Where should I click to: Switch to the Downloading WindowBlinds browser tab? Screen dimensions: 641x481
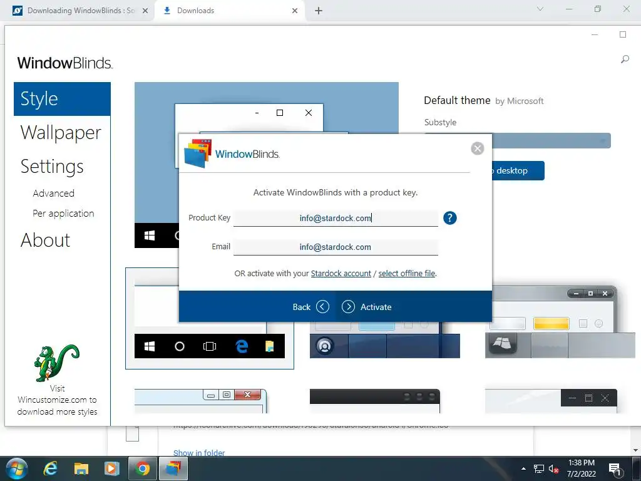81,11
